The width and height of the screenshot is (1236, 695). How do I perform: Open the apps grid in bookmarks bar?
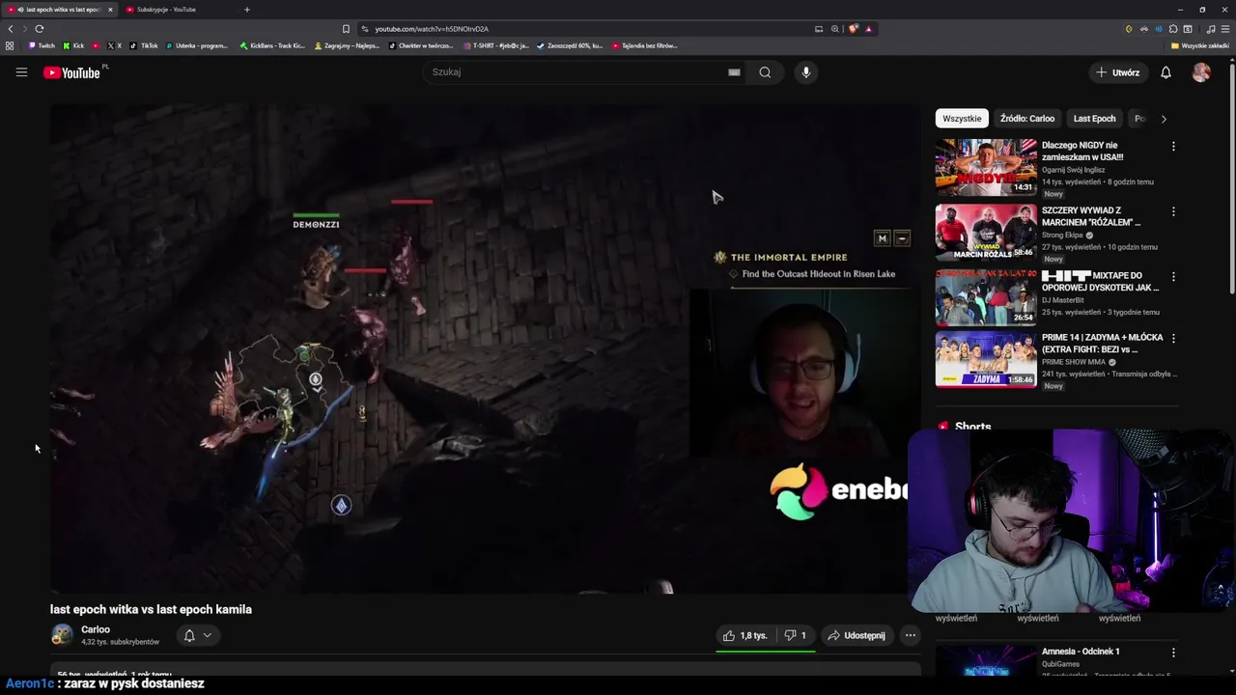(x=10, y=45)
